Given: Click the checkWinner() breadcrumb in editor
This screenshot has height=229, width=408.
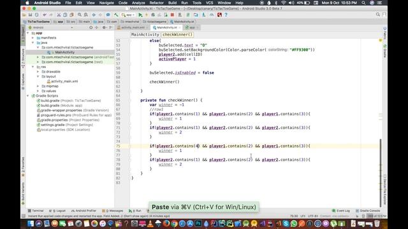Looking at the screenshot, I should pyautogui.click(x=178, y=34).
